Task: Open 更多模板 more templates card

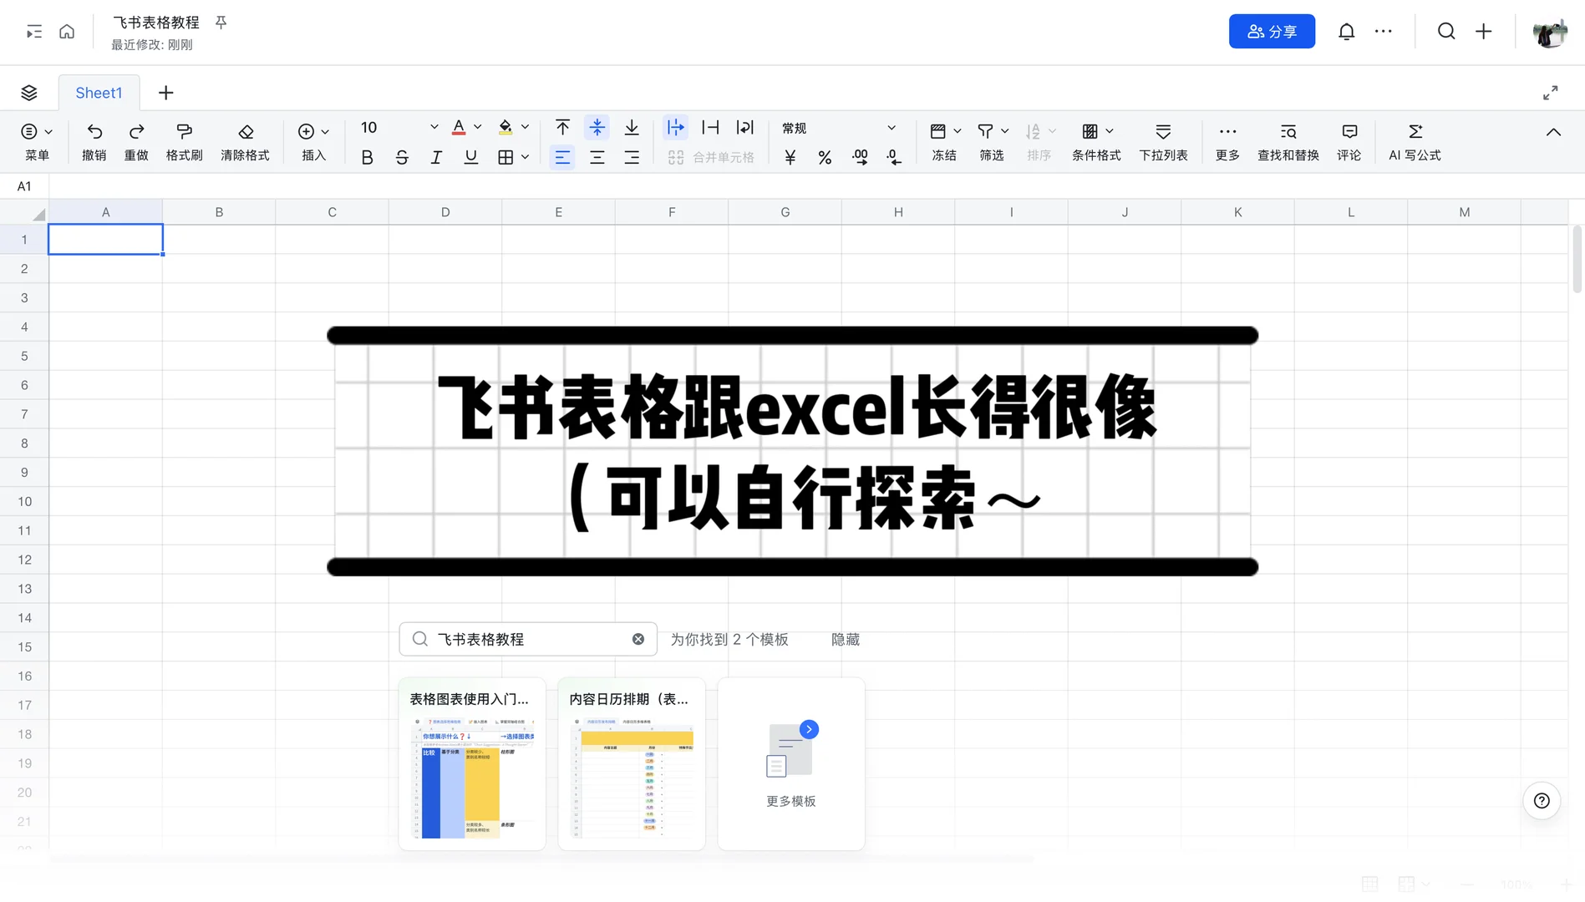Action: coord(790,764)
